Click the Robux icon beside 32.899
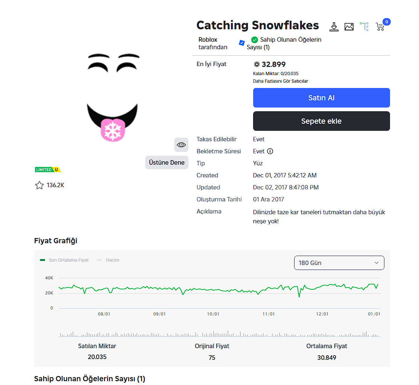 tap(257, 64)
